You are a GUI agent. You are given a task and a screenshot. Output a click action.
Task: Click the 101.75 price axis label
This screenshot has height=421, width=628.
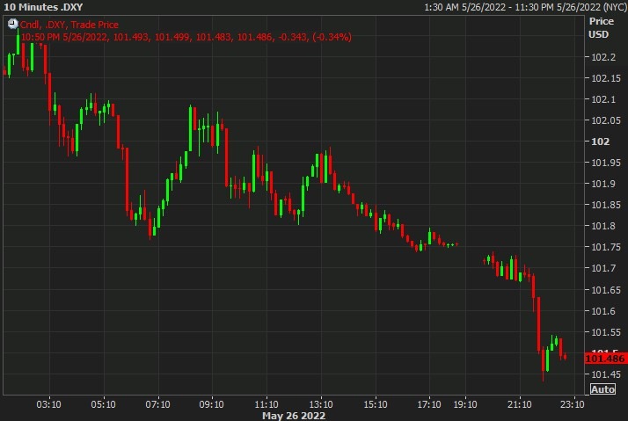606,247
